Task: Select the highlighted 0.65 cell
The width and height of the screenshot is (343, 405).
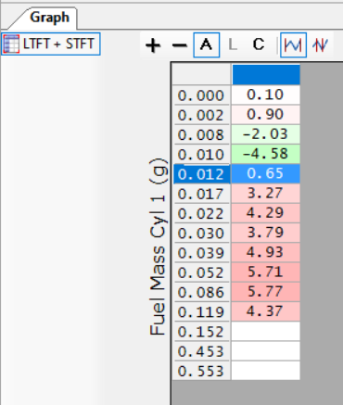Action: click(266, 173)
